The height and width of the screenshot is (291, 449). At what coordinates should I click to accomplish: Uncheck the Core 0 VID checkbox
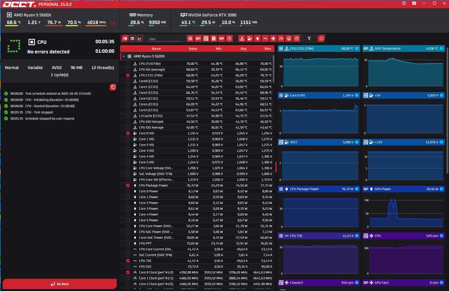tap(128, 133)
